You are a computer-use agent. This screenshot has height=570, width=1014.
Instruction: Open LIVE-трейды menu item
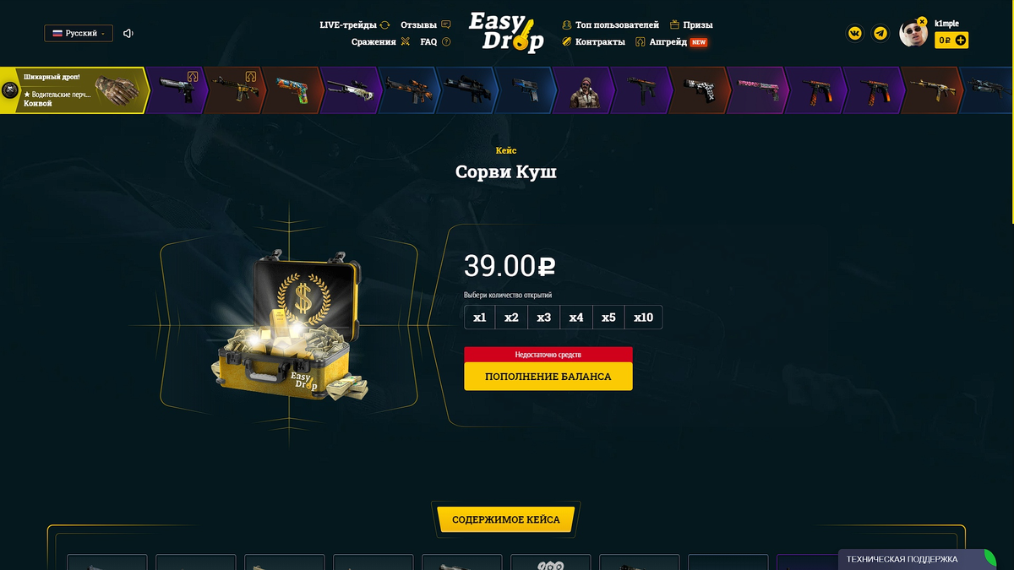click(x=355, y=25)
